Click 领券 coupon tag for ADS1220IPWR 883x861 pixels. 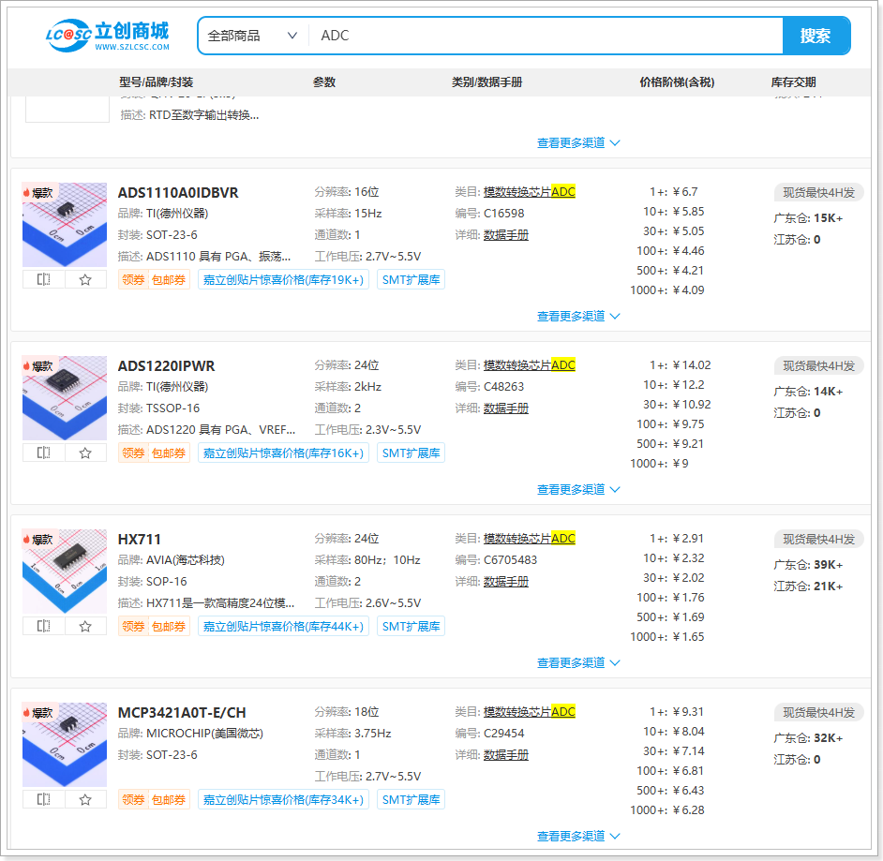click(133, 453)
